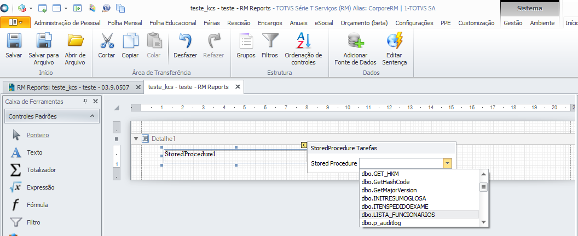Select the Ponteiro pointer tool
Viewport: 578px width, 236px height.
[x=38, y=135]
